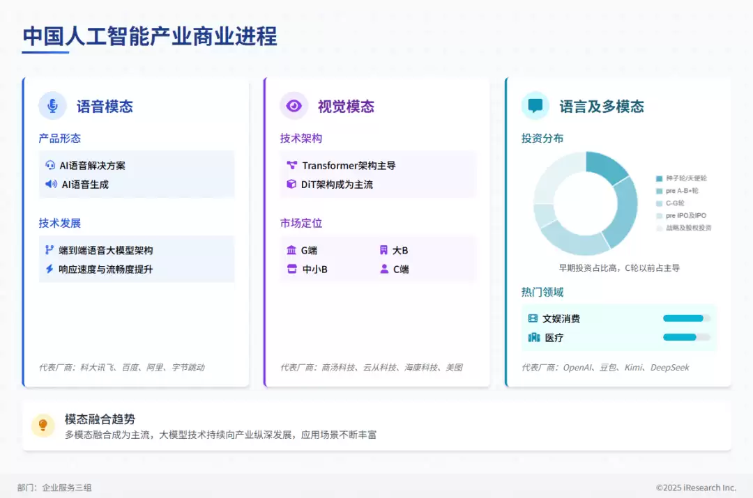Click the 战略及股权投资 legend label
Viewport: 753px width, 498px height.
click(688, 228)
